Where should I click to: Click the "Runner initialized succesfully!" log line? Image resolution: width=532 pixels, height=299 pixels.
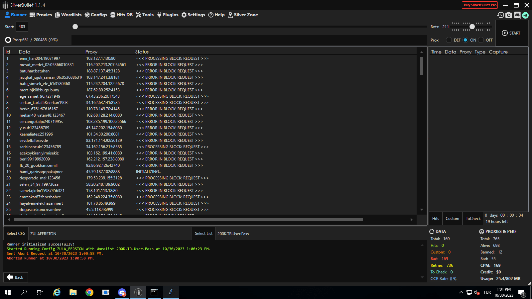(x=41, y=244)
